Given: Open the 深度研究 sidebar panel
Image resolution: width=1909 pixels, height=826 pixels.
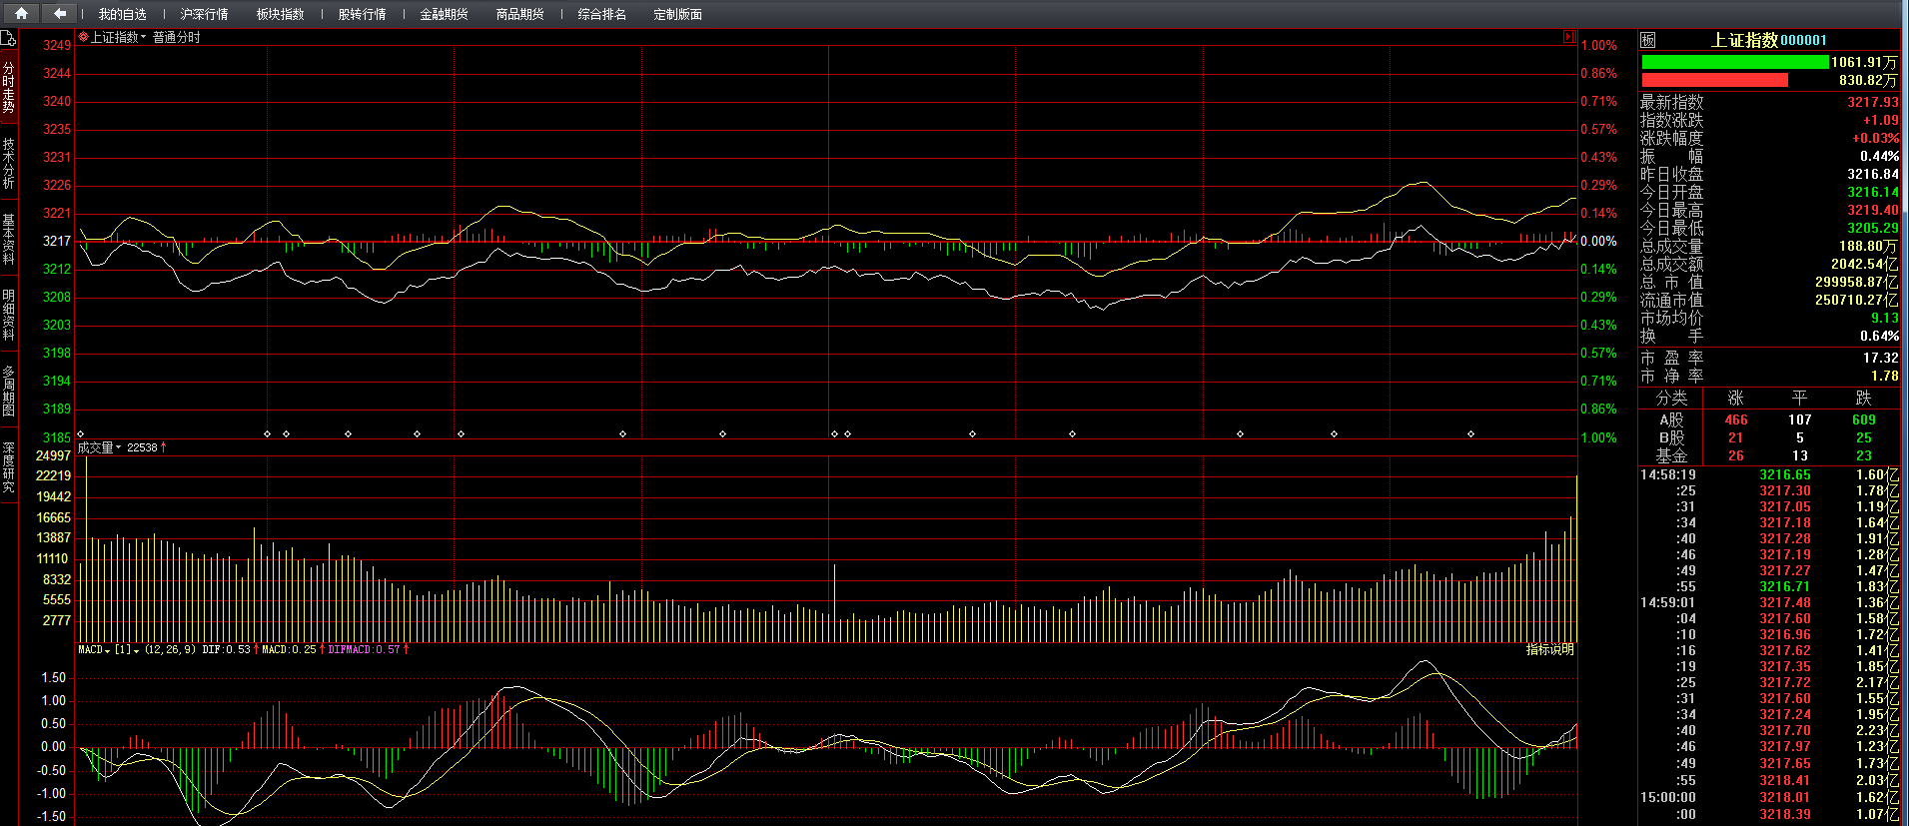Looking at the screenshot, I should pyautogui.click(x=8, y=467).
